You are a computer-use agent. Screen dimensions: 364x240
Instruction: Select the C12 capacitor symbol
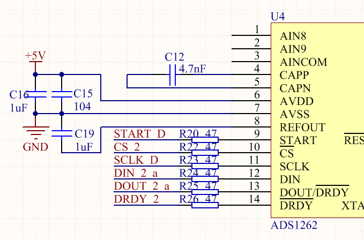[173, 75]
